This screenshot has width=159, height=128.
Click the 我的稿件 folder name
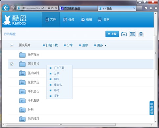click(x=33, y=119)
